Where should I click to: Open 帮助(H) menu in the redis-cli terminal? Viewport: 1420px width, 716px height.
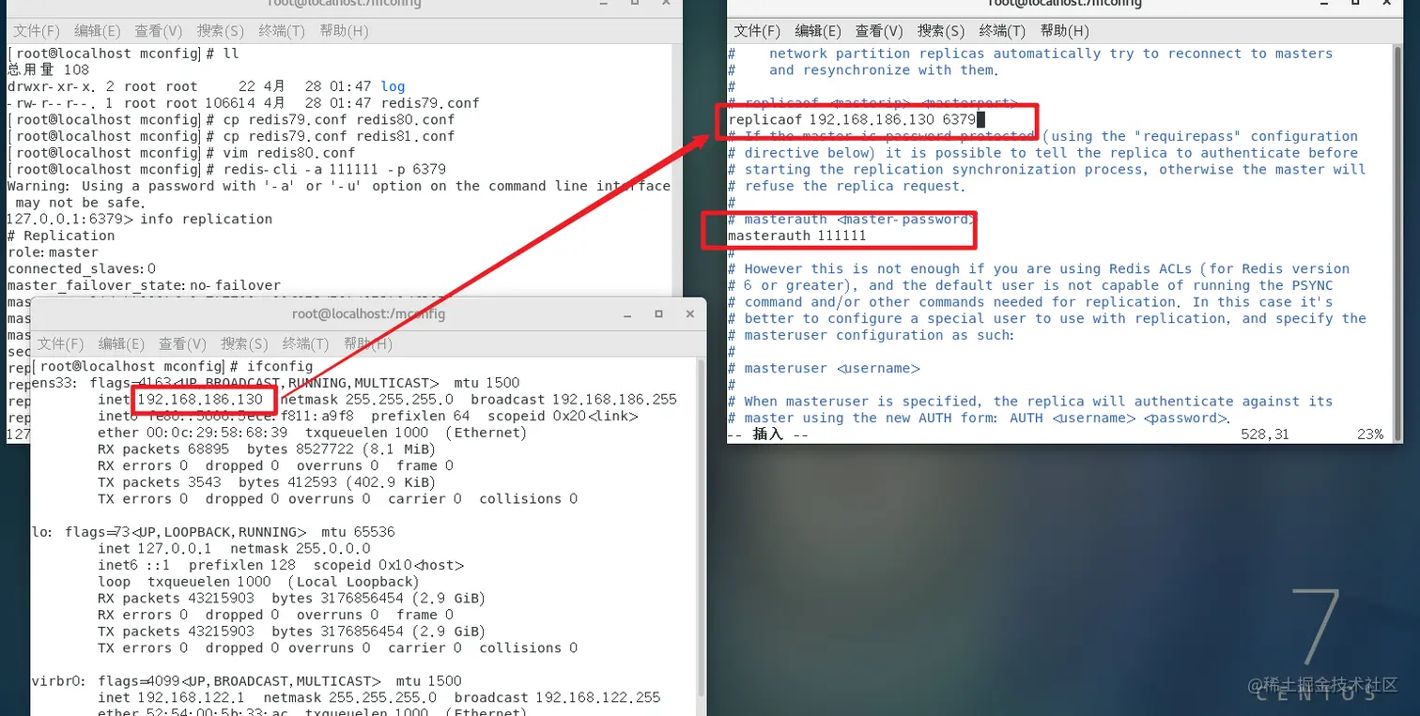(x=344, y=31)
